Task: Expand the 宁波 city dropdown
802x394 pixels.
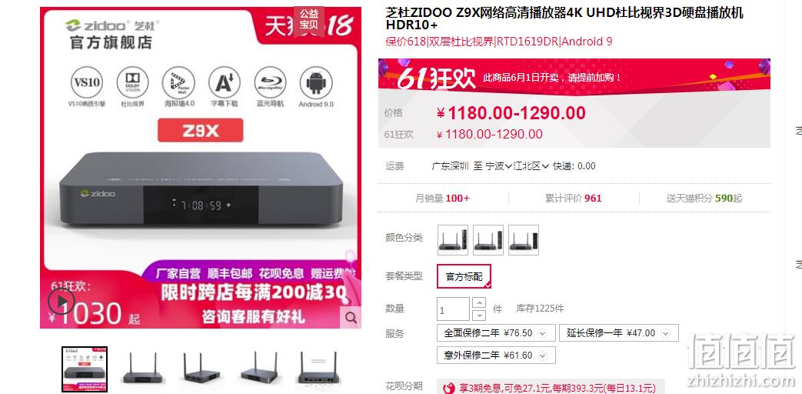Action: [x=499, y=166]
